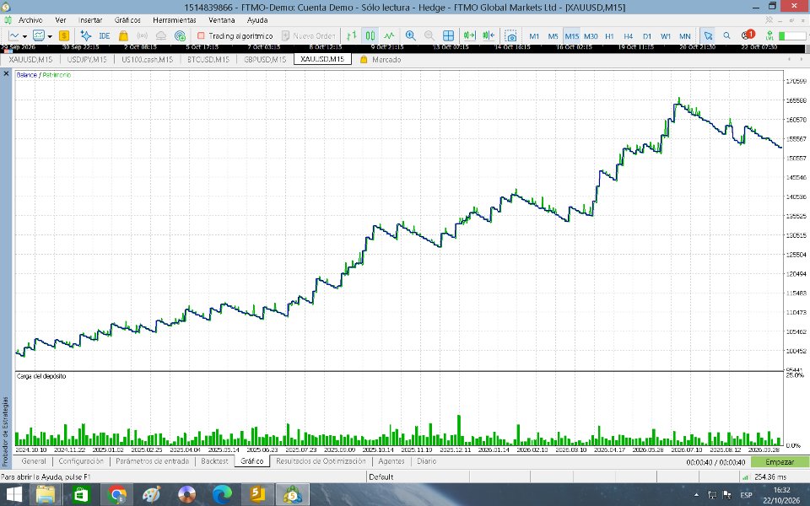Viewport: 810px width, 506px height.
Task: Switch chart to bar chart view
Action: click(x=352, y=35)
